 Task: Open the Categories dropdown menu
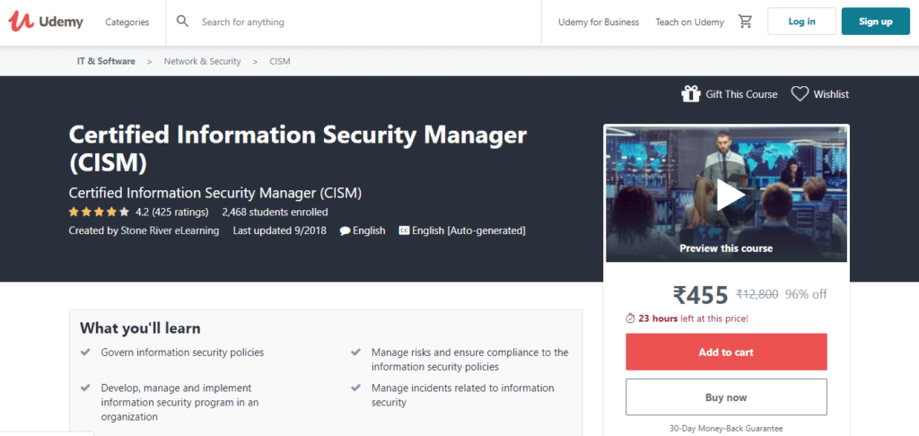click(127, 22)
